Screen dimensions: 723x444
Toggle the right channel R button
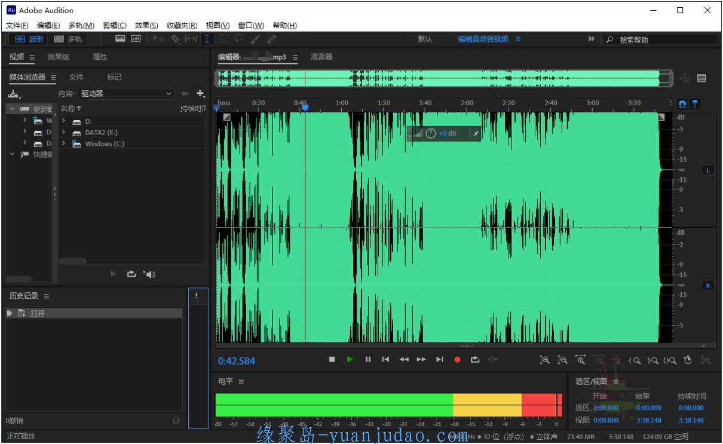point(708,286)
